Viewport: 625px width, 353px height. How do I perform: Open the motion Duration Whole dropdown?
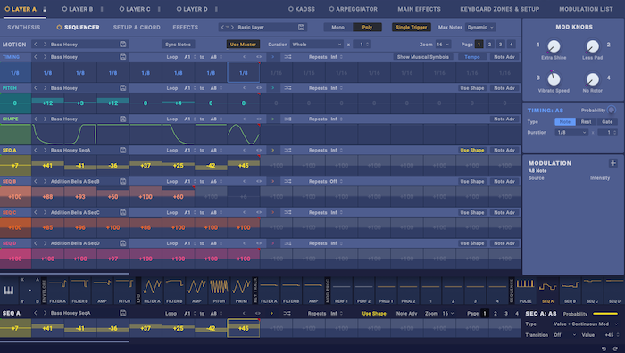317,45
